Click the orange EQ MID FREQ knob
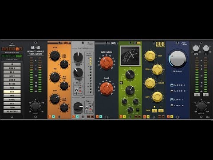Image resolution: width=213 pixels, height=160 pixels. point(64,86)
